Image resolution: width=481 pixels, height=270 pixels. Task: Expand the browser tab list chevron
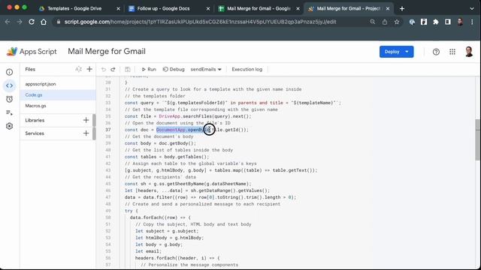(472, 8)
